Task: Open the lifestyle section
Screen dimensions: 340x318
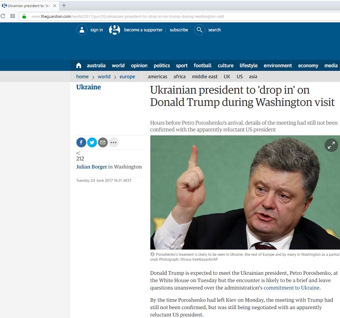Action: pyautogui.click(x=249, y=66)
